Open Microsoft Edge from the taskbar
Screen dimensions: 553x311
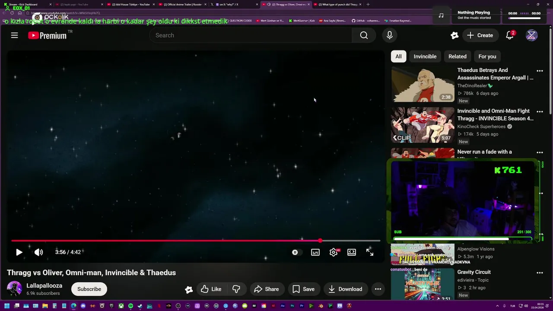click(73, 306)
